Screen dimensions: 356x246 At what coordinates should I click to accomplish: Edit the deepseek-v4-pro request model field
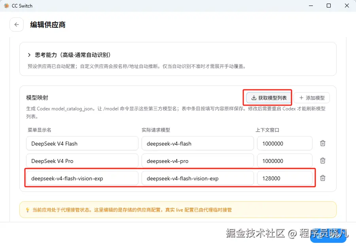pyautogui.click(x=197, y=161)
